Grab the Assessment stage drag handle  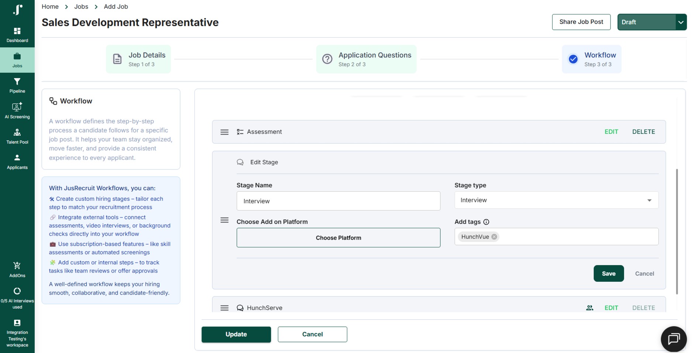coord(224,132)
